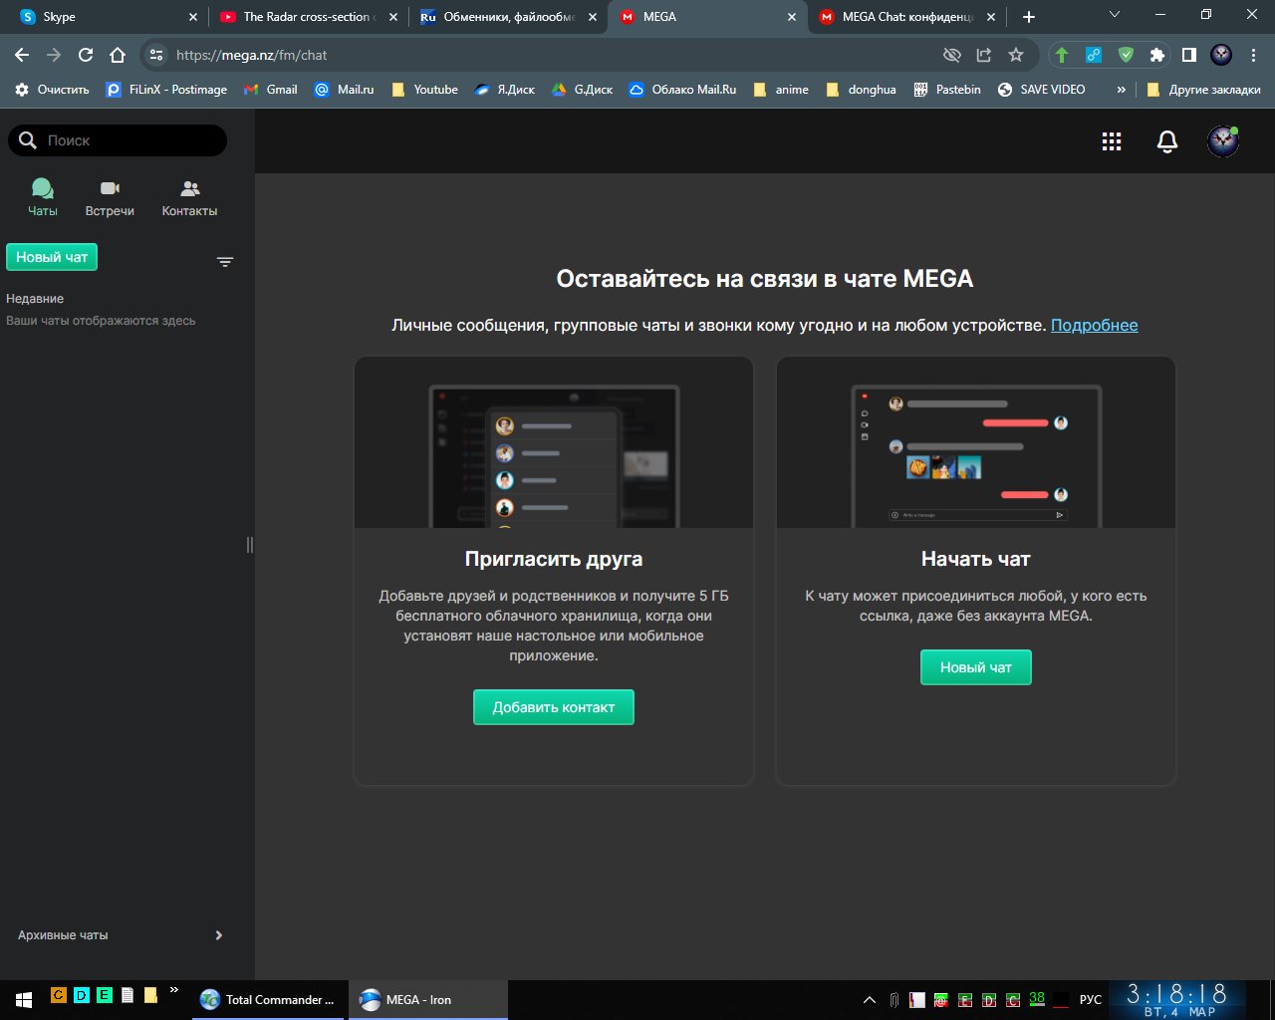
Task: Go back in browser history
Action: pos(22,55)
